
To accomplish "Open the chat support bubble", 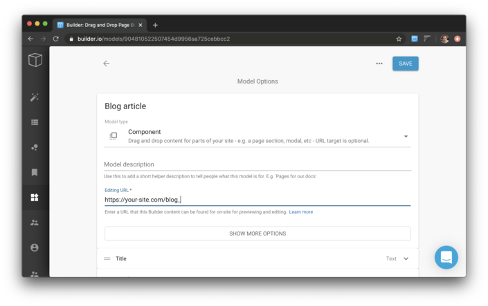I will 446,257.
